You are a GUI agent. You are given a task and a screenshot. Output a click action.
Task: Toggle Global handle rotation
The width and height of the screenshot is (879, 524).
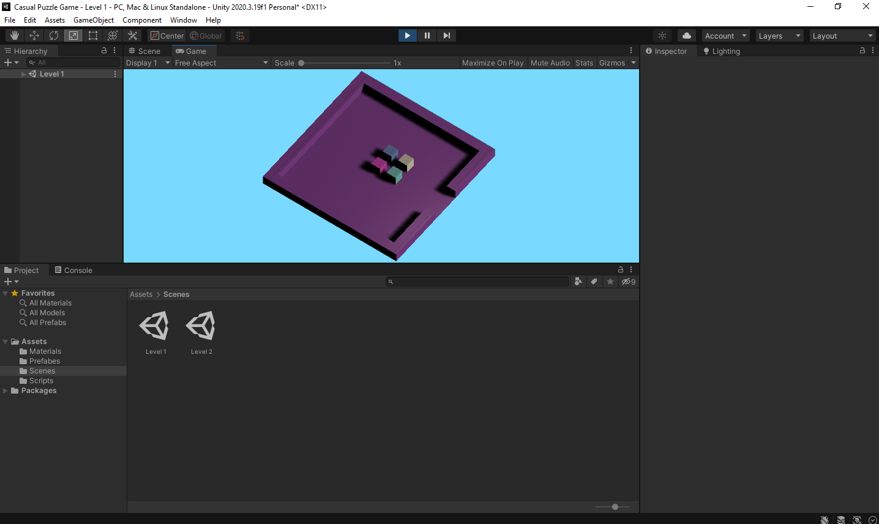tap(206, 36)
